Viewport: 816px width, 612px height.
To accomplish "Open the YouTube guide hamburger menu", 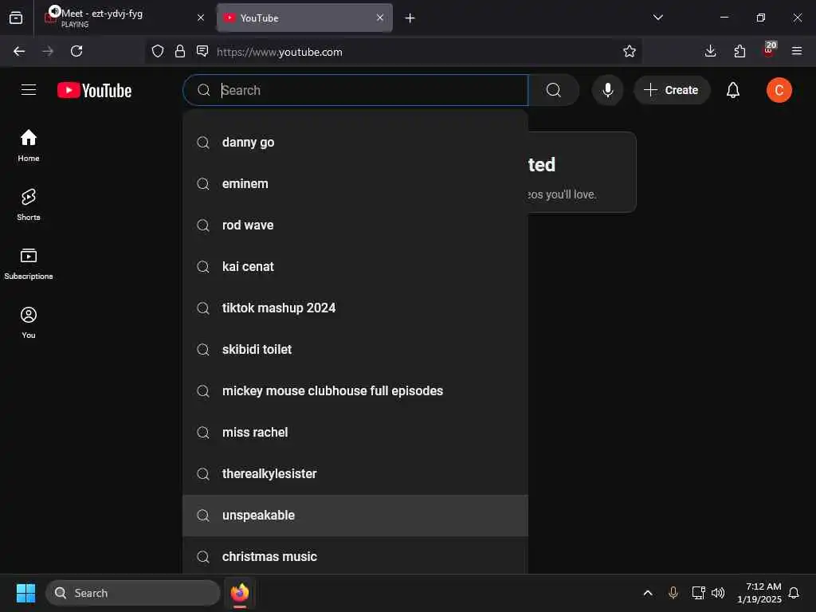I will tap(29, 90).
